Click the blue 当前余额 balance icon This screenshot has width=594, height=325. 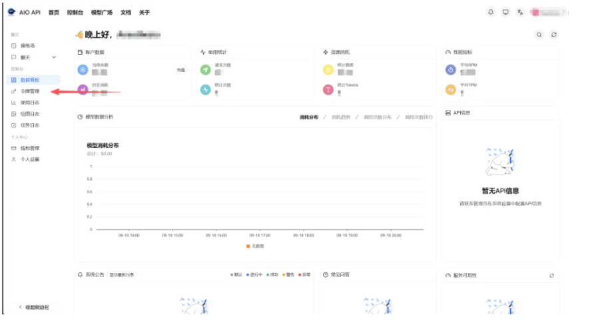(83, 70)
